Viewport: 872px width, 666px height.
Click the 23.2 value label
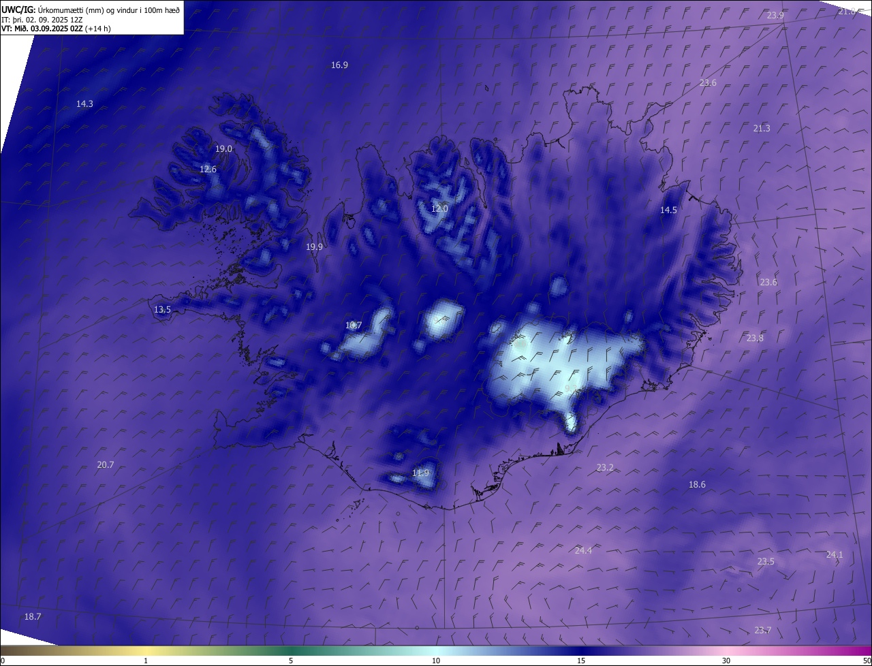click(605, 468)
